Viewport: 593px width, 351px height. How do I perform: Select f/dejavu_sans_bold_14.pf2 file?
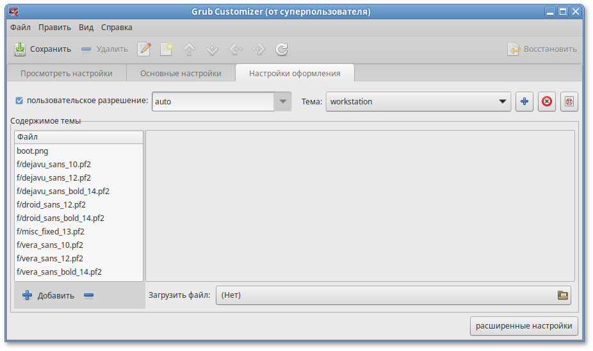(79, 192)
